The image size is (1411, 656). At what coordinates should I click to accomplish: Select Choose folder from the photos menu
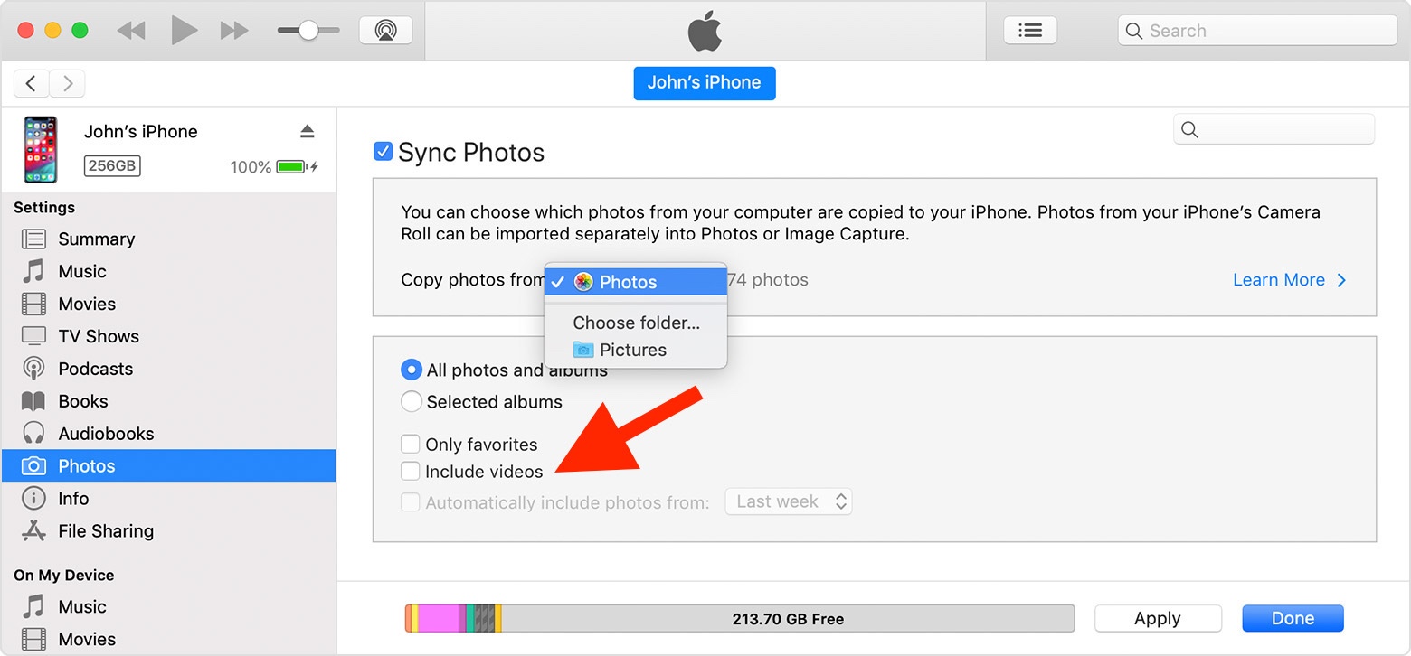(x=634, y=323)
